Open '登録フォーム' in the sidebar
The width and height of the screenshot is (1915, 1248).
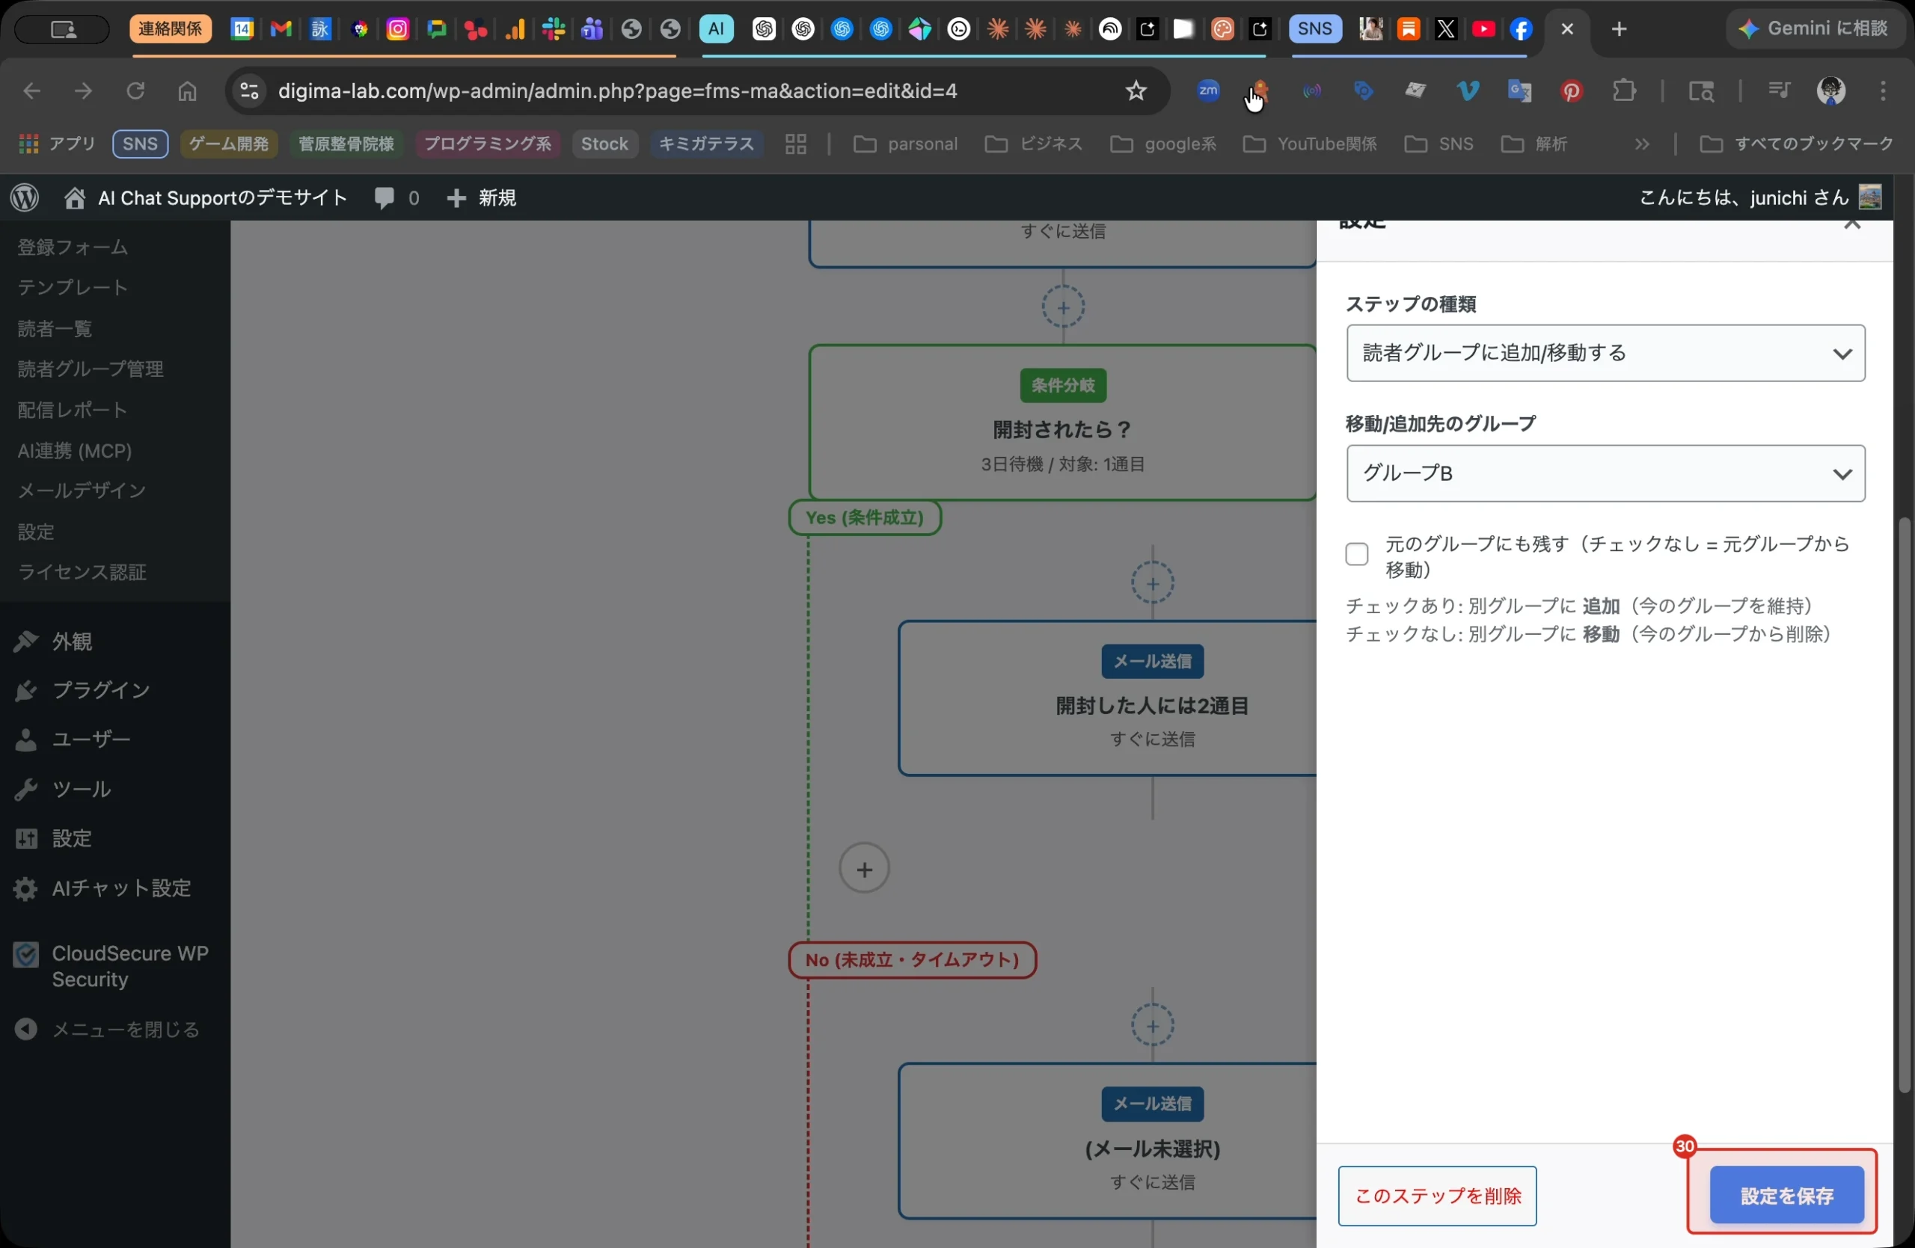[x=73, y=248]
